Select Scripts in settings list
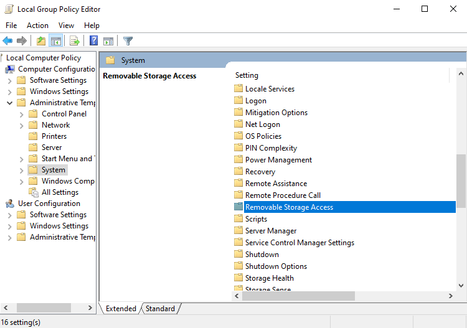 coord(256,218)
